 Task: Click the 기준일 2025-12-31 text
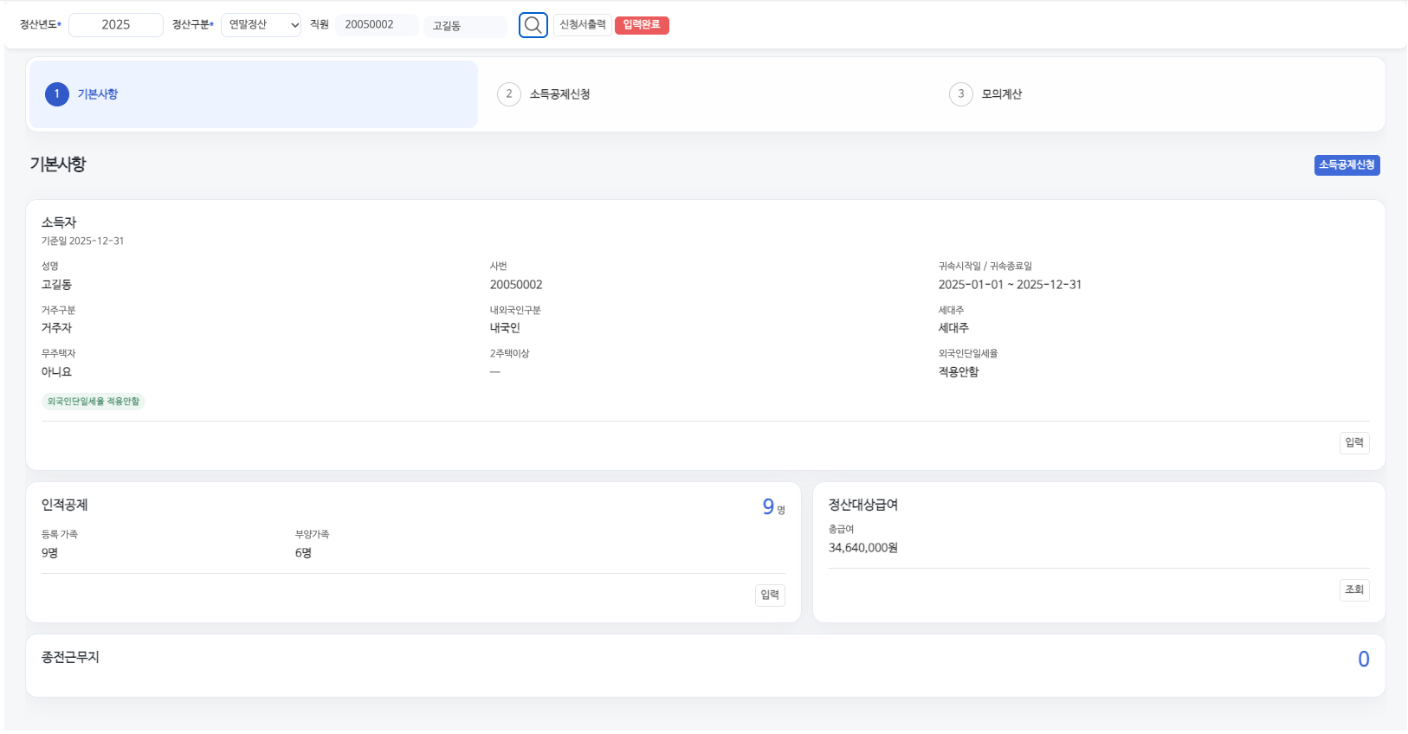click(x=82, y=241)
